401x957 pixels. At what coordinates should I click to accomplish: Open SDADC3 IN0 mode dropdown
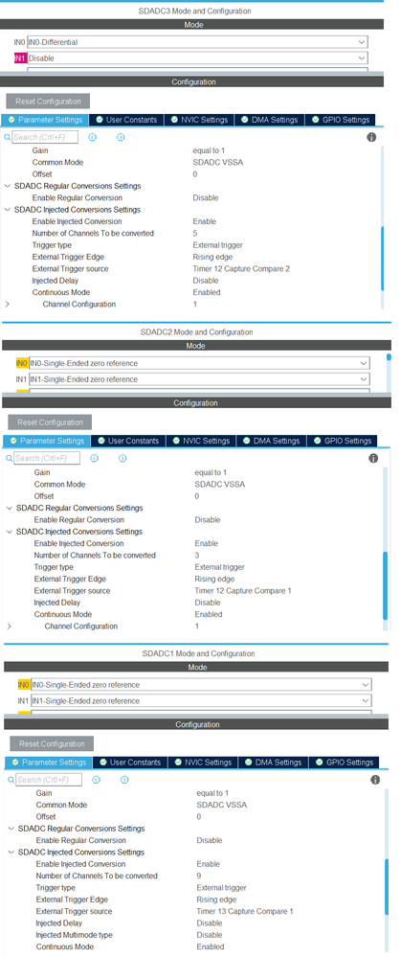[x=197, y=42]
